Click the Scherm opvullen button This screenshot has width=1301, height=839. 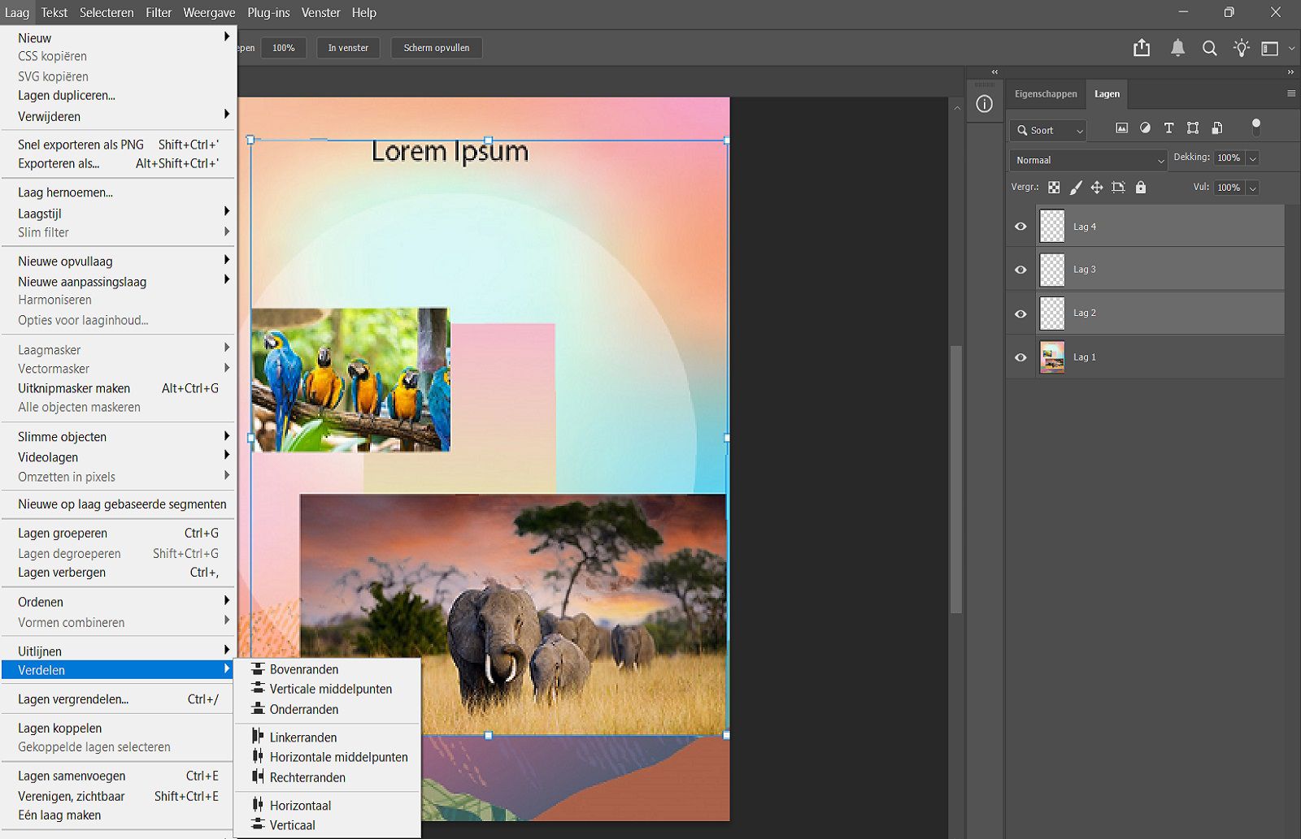[x=436, y=48]
